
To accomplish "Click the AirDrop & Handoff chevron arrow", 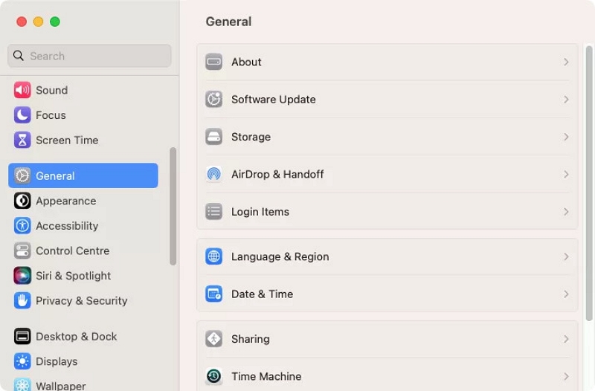I will (566, 174).
